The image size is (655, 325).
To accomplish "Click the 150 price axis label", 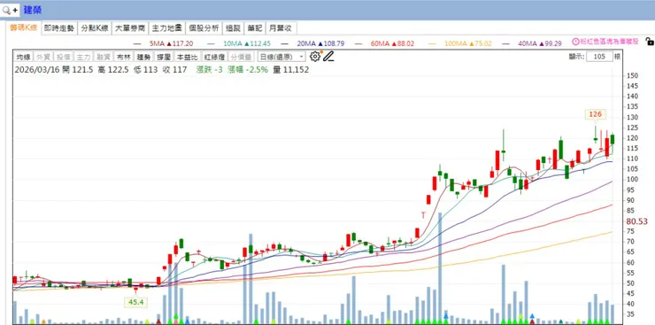I will [632, 75].
